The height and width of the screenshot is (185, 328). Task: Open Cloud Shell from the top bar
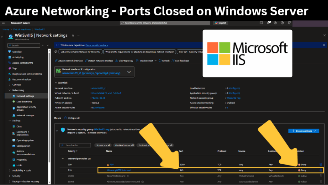261,23
